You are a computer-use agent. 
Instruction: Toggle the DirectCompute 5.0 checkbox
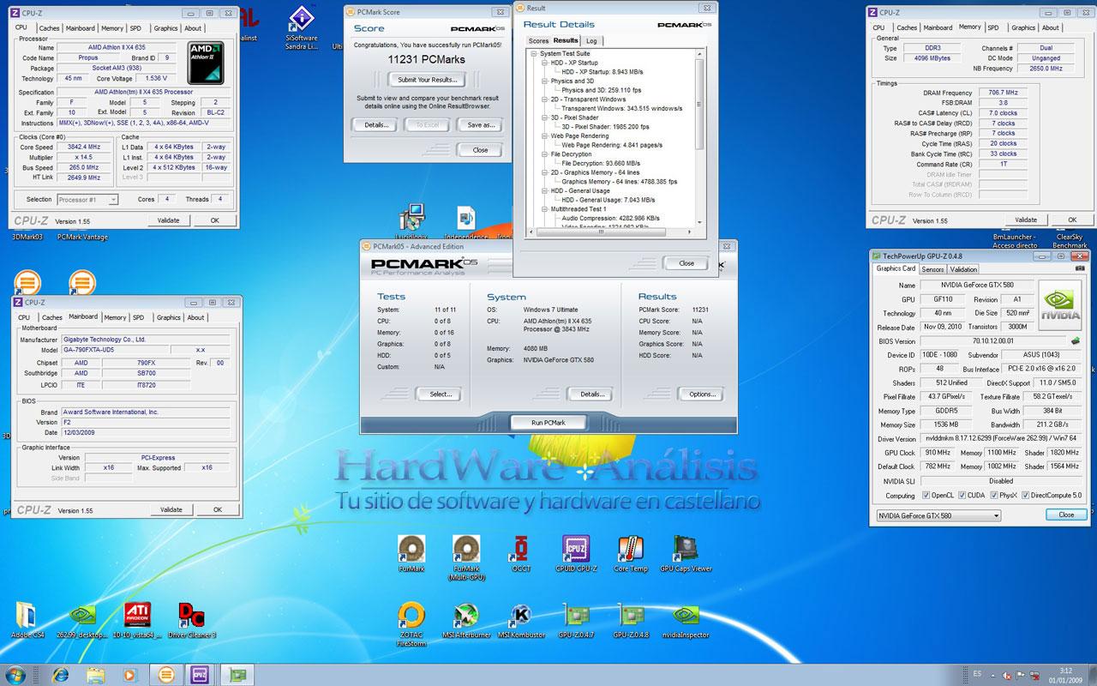(x=1026, y=496)
